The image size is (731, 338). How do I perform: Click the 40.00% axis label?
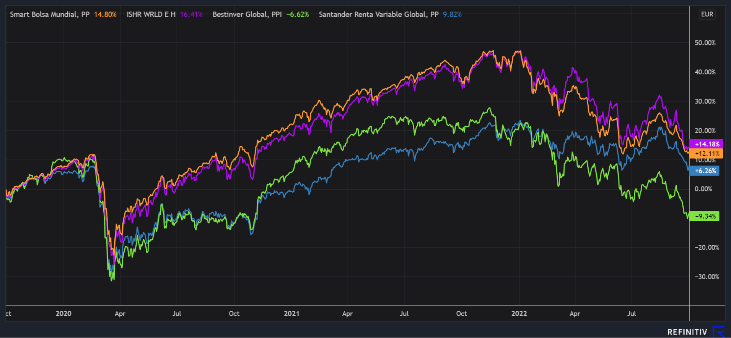click(705, 72)
